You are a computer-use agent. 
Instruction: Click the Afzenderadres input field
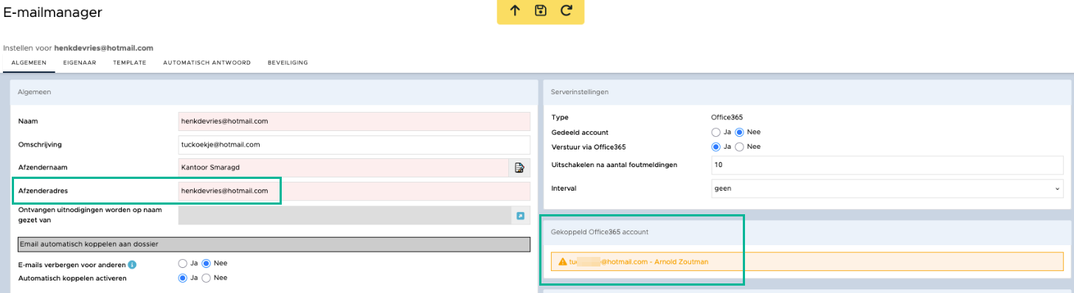(x=354, y=191)
